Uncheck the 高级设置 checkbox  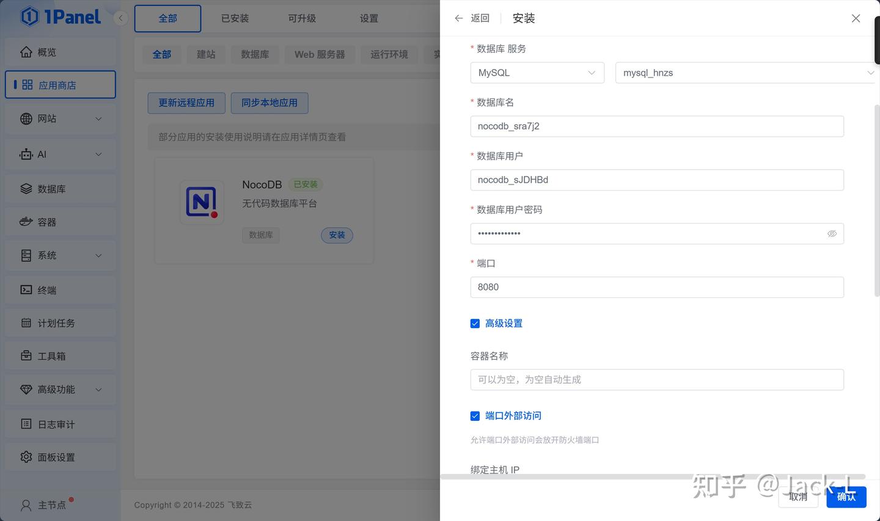(475, 323)
